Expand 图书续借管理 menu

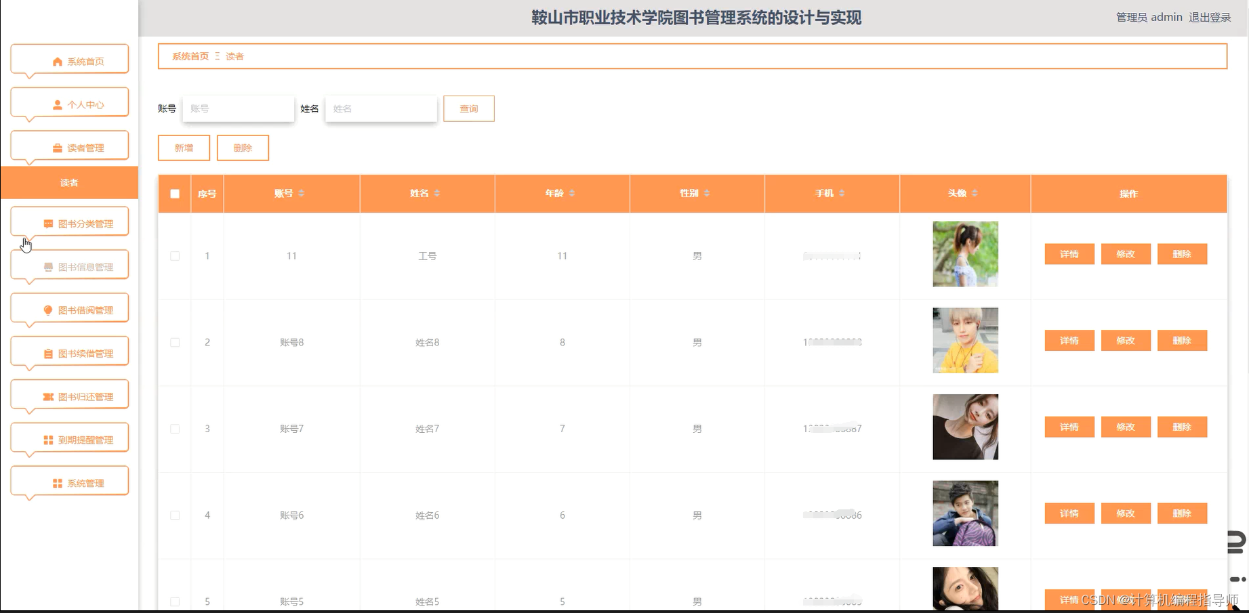pos(70,354)
